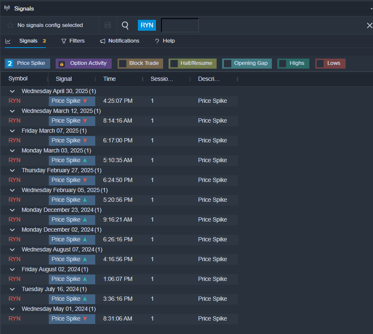Screen dimensions: 373x334
Task: Close the signals search bar
Action: [369, 26]
